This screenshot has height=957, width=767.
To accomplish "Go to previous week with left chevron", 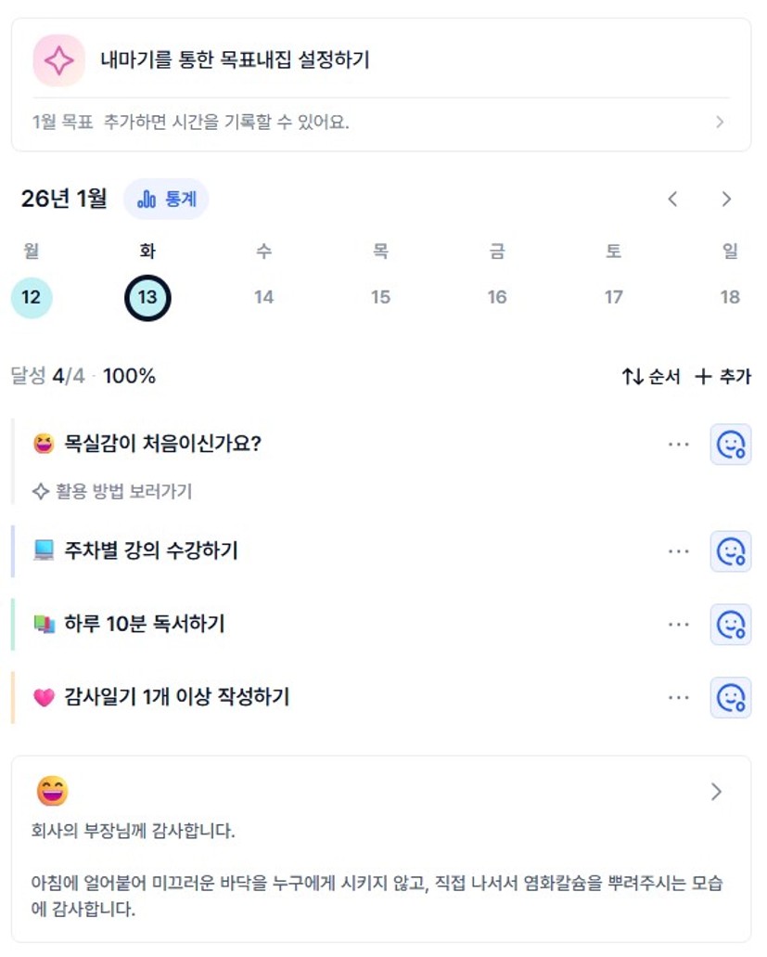I will click(673, 200).
